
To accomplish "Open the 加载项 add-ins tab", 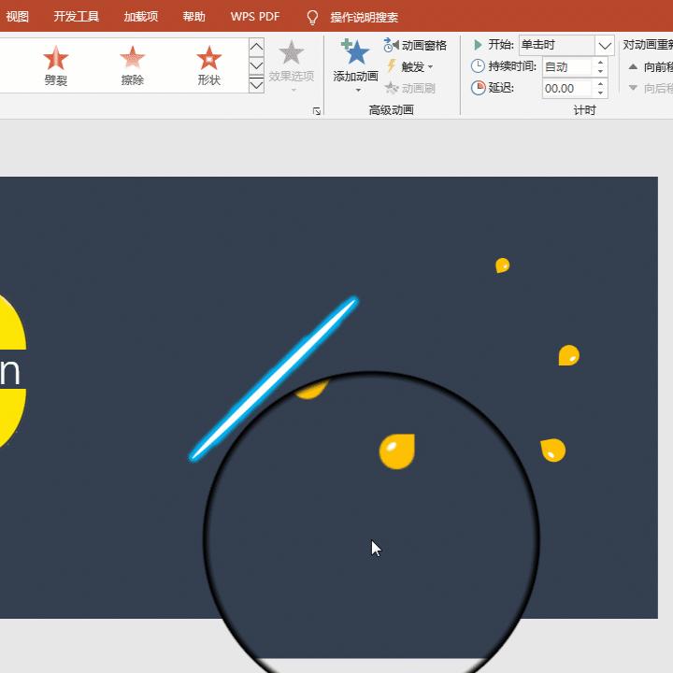I will pyautogui.click(x=141, y=17).
